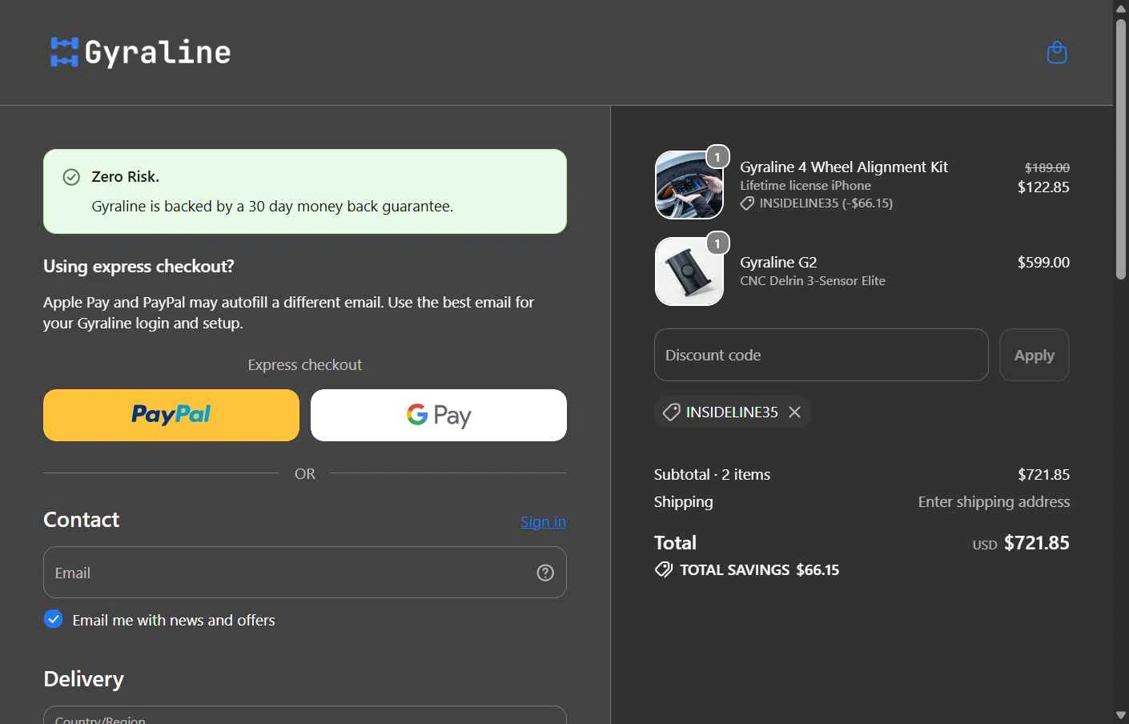Remove the INSIDELINE35 discount code
This screenshot has width=1129, height=724.
click(794, 412)
